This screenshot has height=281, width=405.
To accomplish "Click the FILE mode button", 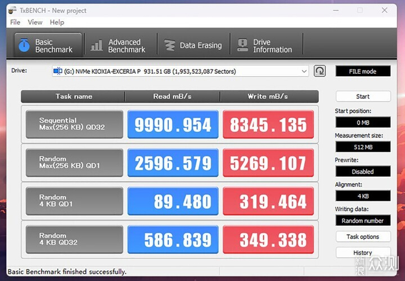I will (363, 71).
